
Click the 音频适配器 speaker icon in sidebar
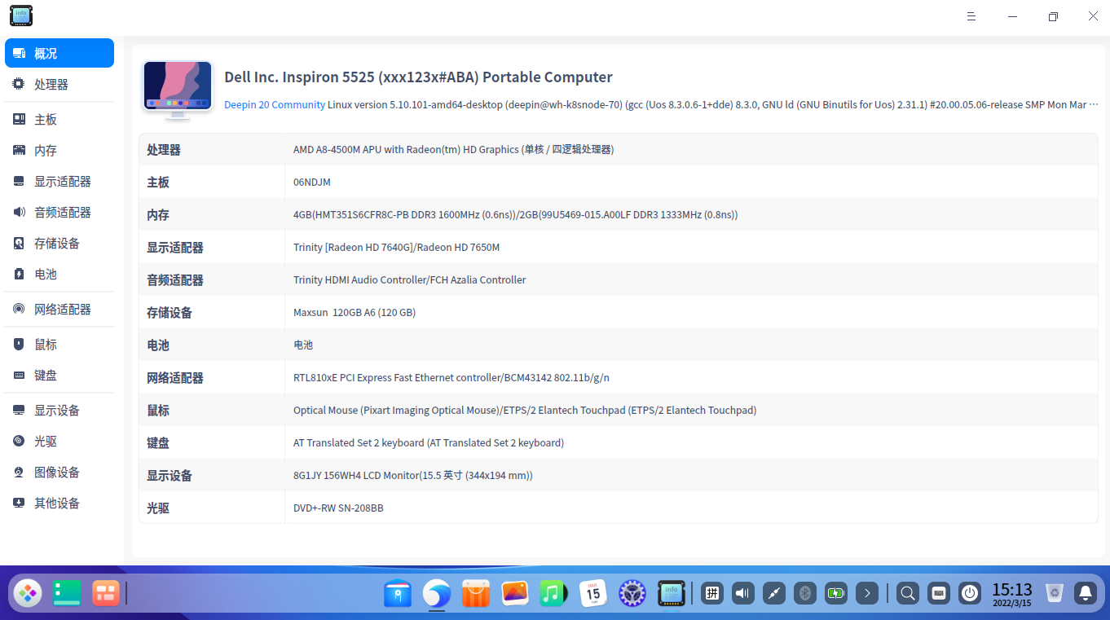19,213
